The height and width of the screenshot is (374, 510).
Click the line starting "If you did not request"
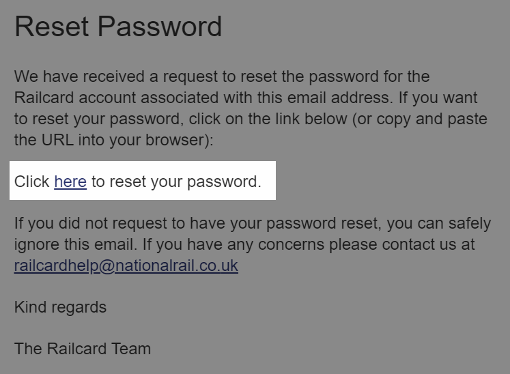tap(253, 224)
